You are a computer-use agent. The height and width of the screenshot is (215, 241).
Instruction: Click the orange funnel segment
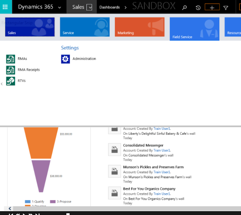coord(41,143)
